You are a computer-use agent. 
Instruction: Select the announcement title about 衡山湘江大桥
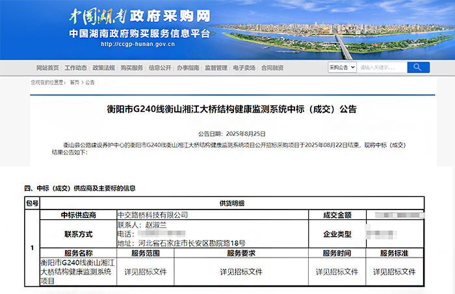[x=231, y=109]
